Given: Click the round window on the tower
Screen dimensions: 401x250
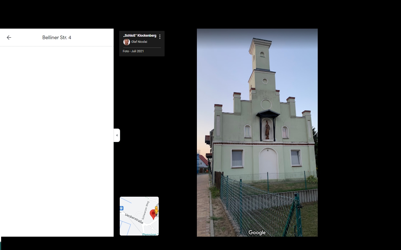Looking at the screenshot, I should point(265,81).
